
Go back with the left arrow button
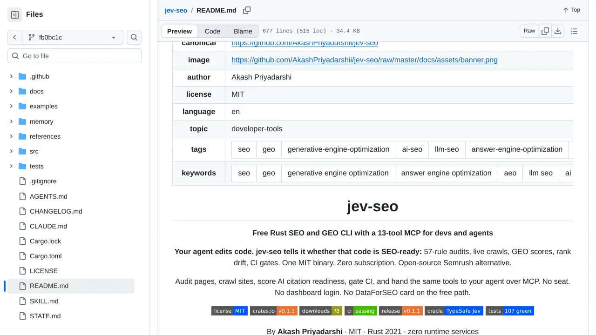pos(15,37)
